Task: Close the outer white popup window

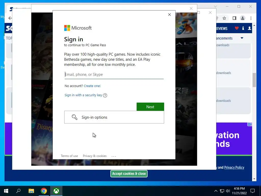Action: 210,13
